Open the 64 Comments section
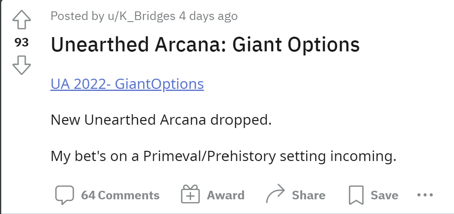This screenshot has width=454, height=214. [x=120, y=195]
